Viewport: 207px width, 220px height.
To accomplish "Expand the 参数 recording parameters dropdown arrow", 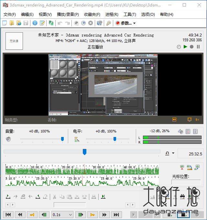I will click(135, 23).
